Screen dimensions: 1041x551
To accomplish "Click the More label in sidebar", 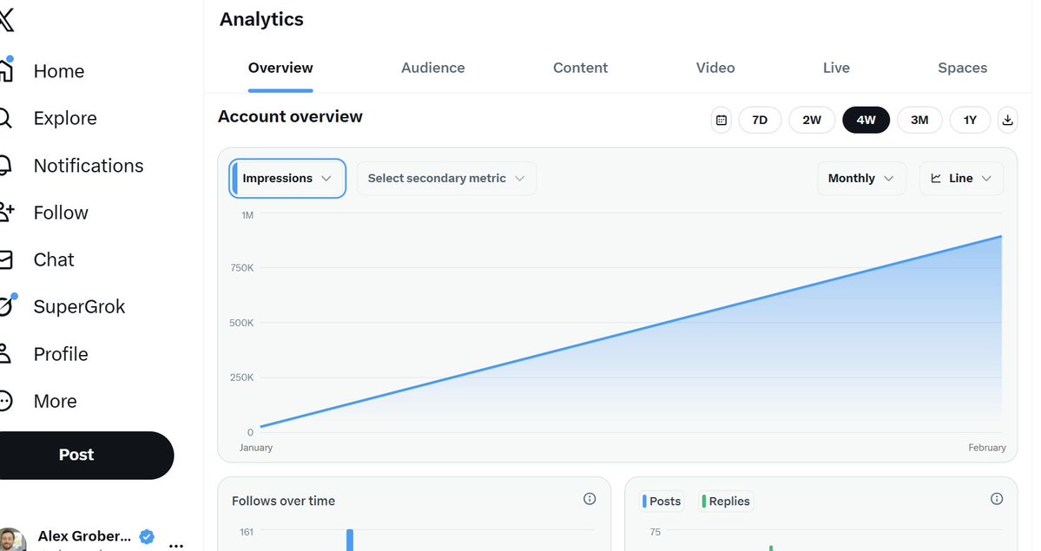I will pyautogui.click(x=55, y=401).
